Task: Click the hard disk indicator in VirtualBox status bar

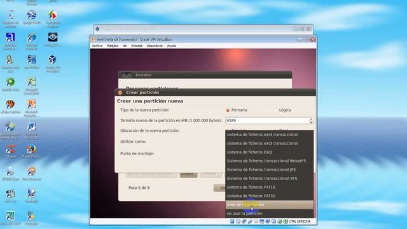Action: click(x=232, y=221)
